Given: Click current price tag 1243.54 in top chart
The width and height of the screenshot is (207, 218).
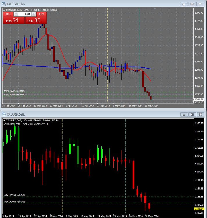Looking at the screenshot, I should click(199, 99).
